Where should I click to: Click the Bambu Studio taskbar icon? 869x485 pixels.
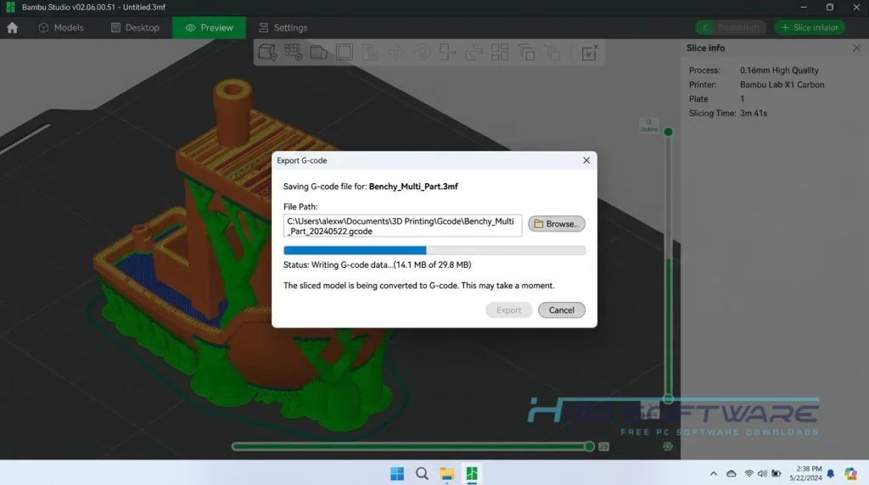click(472, 474)
